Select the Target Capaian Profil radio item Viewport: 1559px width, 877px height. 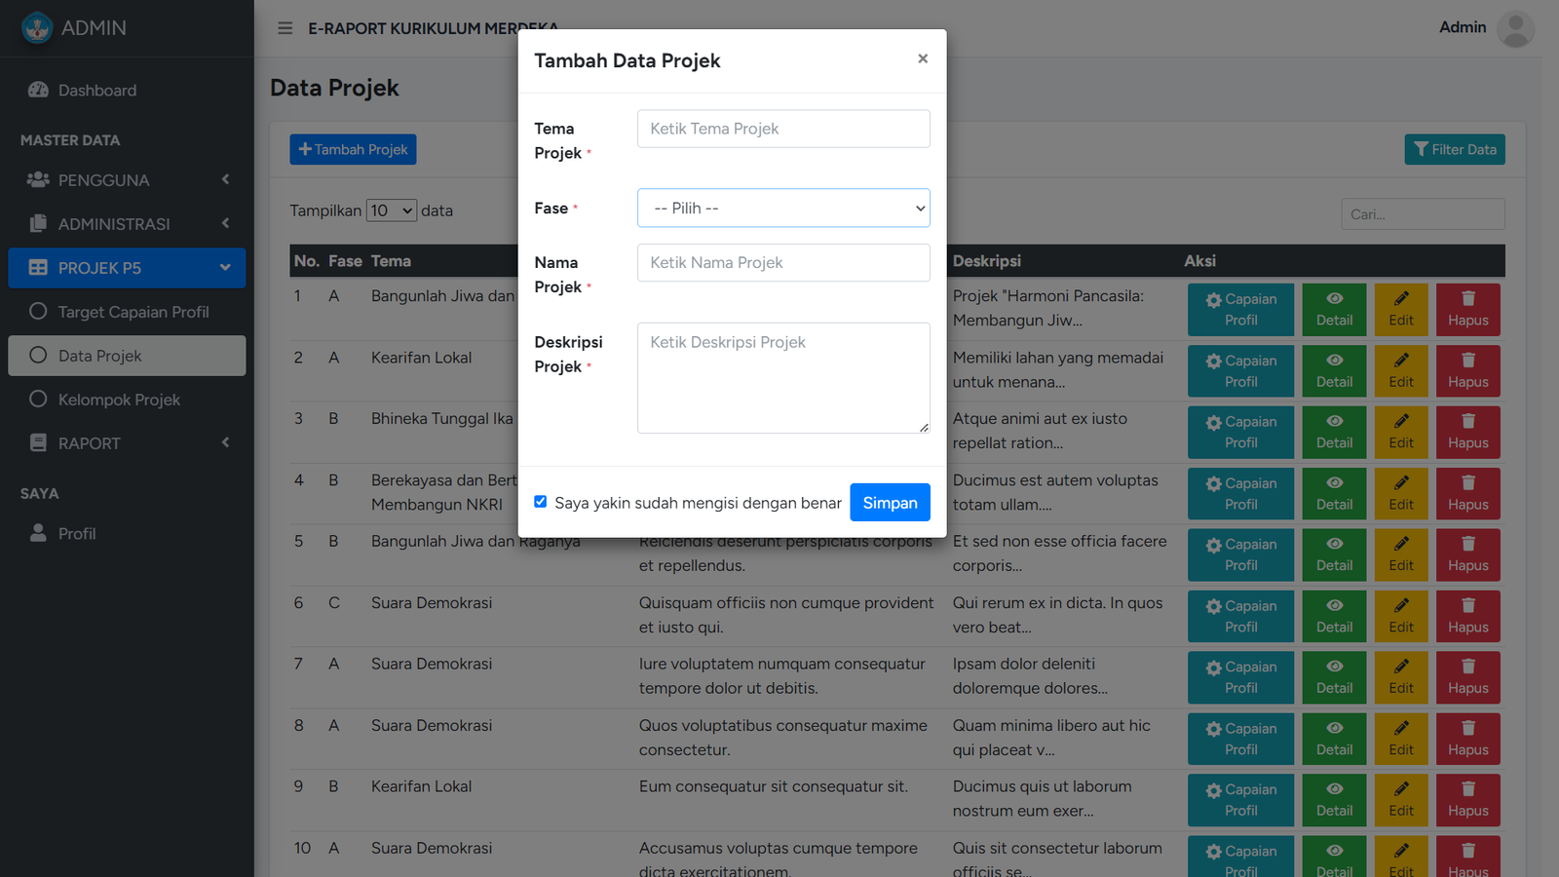click(38, 312)
